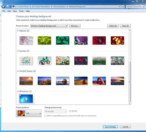The height and width of the screenshot is (132, 146).
Task: Select the purple thistle Nature wallpaper
Action: tap(81, 41)
